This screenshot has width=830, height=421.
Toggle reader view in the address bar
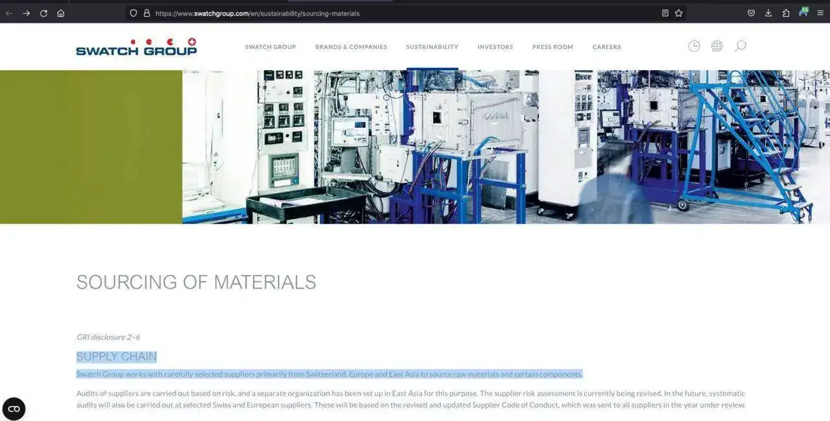pos(665,13)
